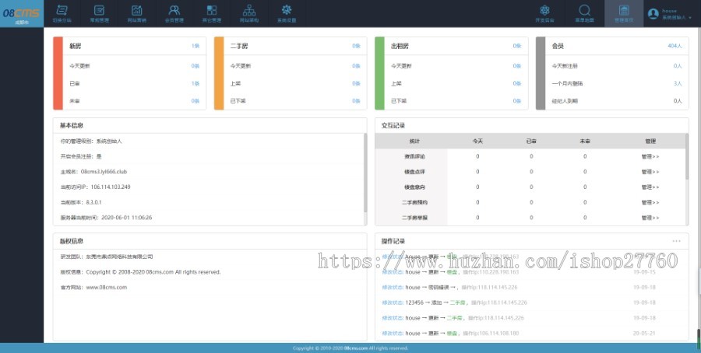Click the 新房 card title

click(x=75, y=46)
